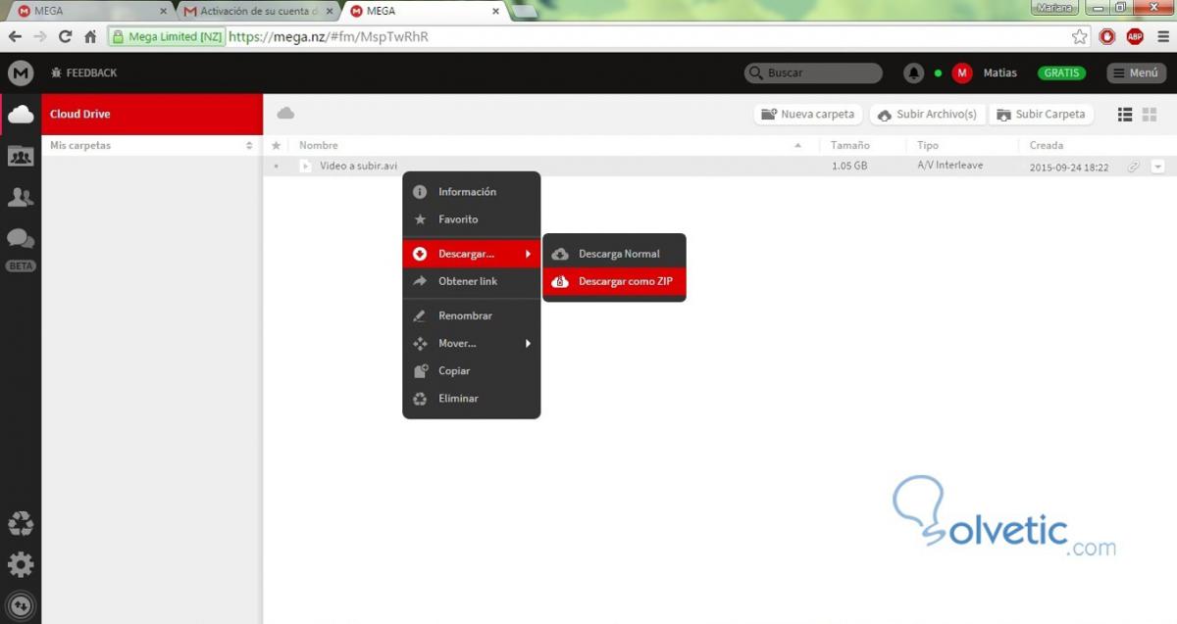The width and height of the screenshot is (1177, 624).
Task: Sort by Creada column header
Action: (1047, 145)
